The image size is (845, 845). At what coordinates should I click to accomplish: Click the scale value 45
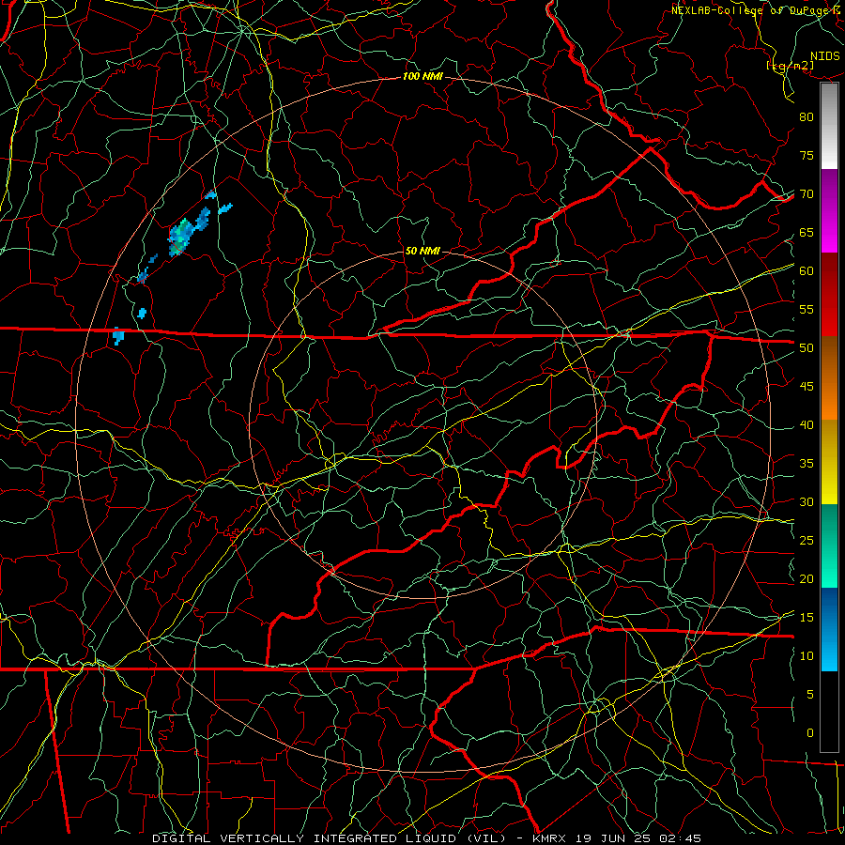(x=807, y=387)
